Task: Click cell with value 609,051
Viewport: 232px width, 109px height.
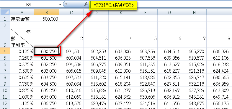Action: click(121, 64)
